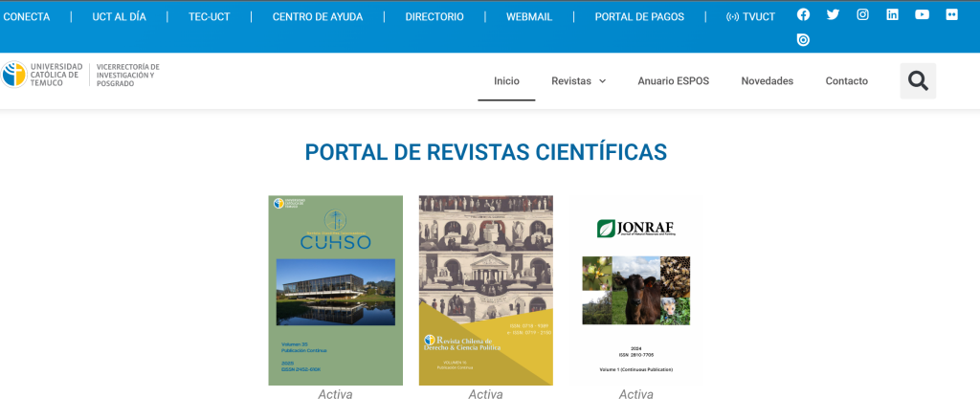
Task: Open the JONRAF journal cover
Action: coord(636,290)
